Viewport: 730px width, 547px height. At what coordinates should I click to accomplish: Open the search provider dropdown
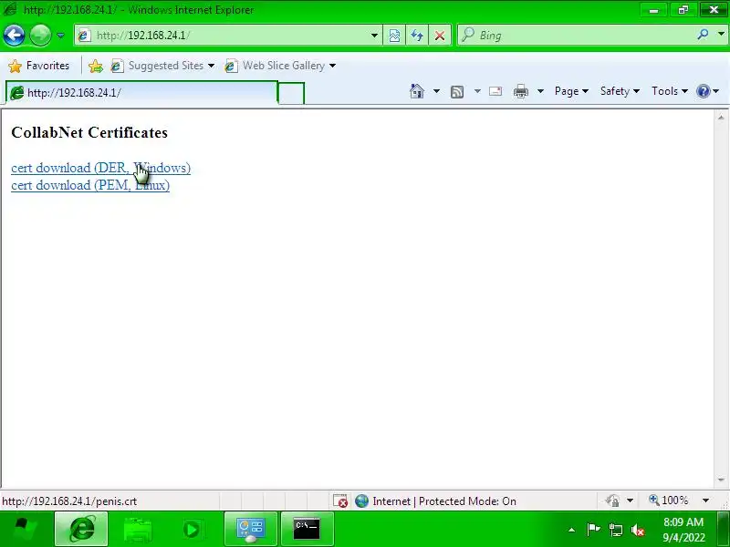721,34
